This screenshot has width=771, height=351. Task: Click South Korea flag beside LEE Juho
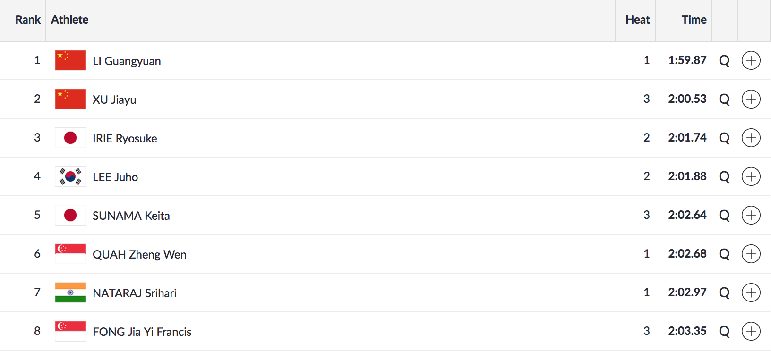tap(70, 176)
